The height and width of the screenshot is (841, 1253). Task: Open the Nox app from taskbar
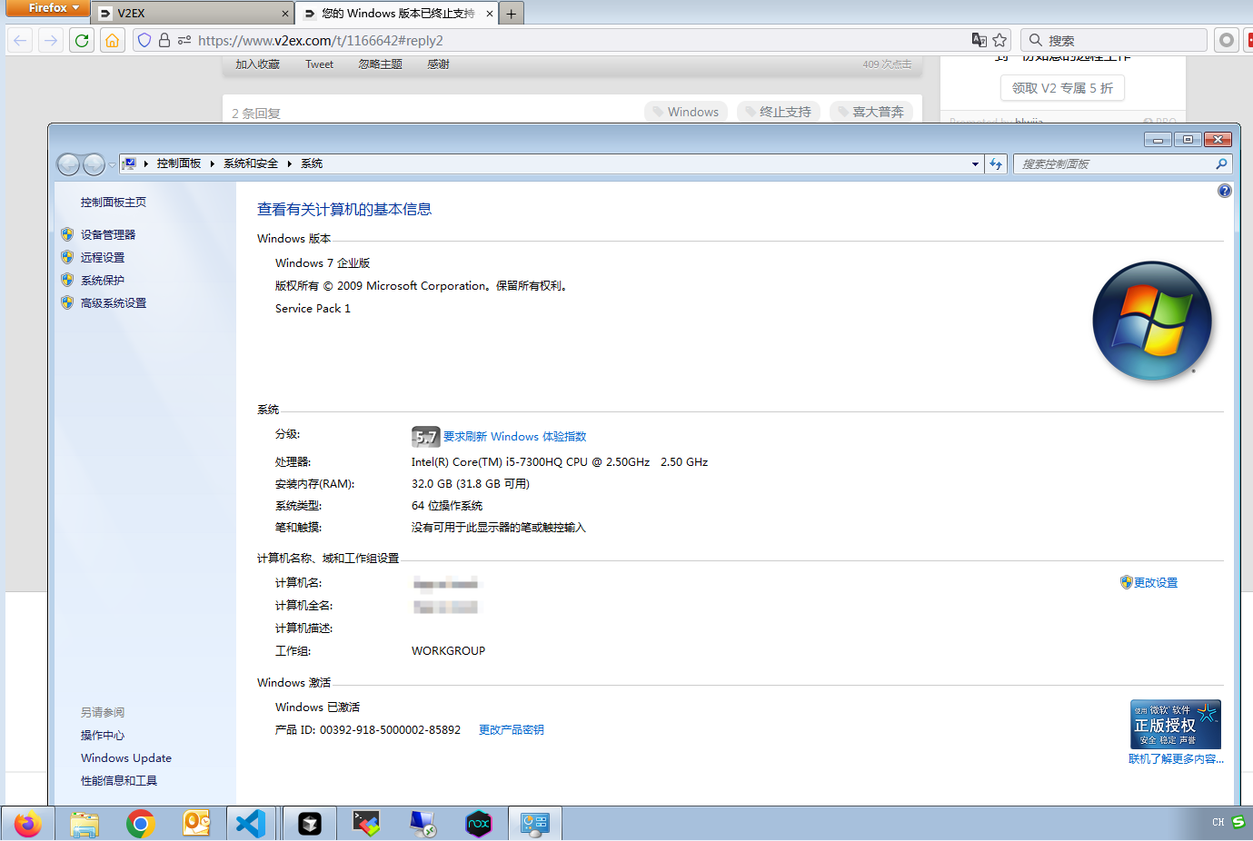(x=478, y=824)
